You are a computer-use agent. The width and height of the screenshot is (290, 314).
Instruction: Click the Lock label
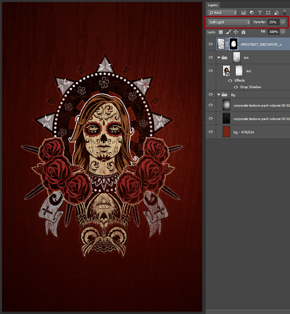click(211, 32)
